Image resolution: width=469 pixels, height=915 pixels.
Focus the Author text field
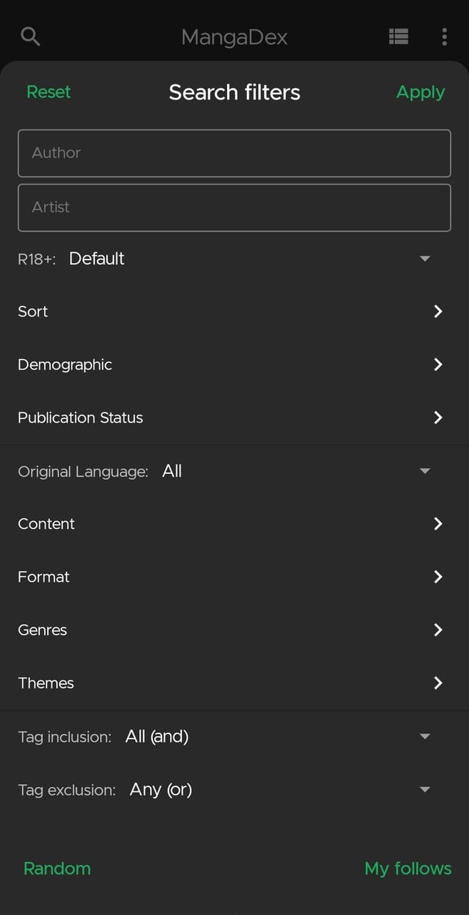tap(234, 153)
